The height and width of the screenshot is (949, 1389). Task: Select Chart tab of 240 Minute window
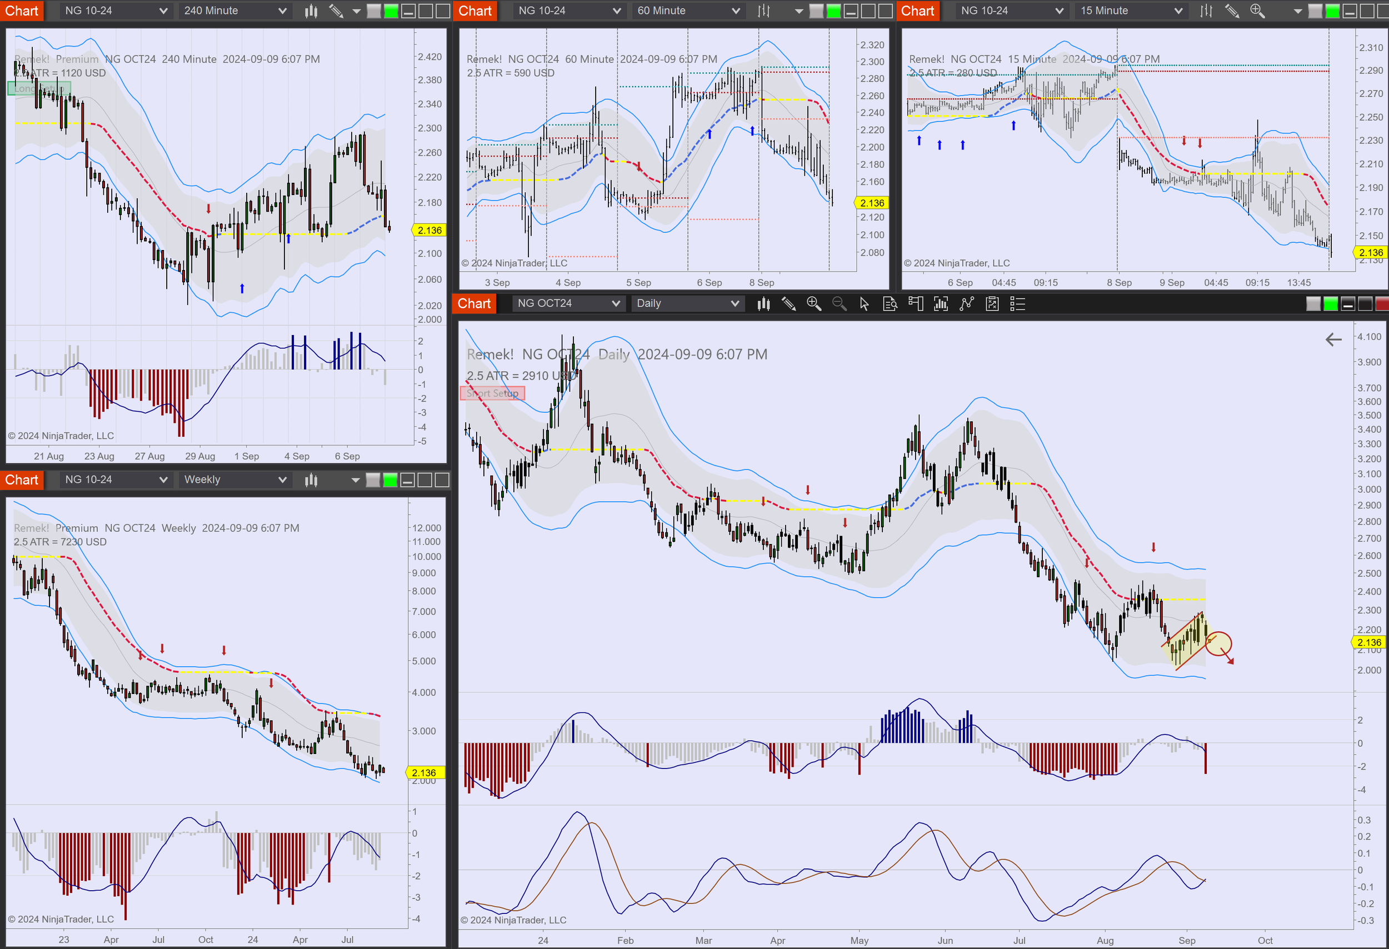point(22,11)
